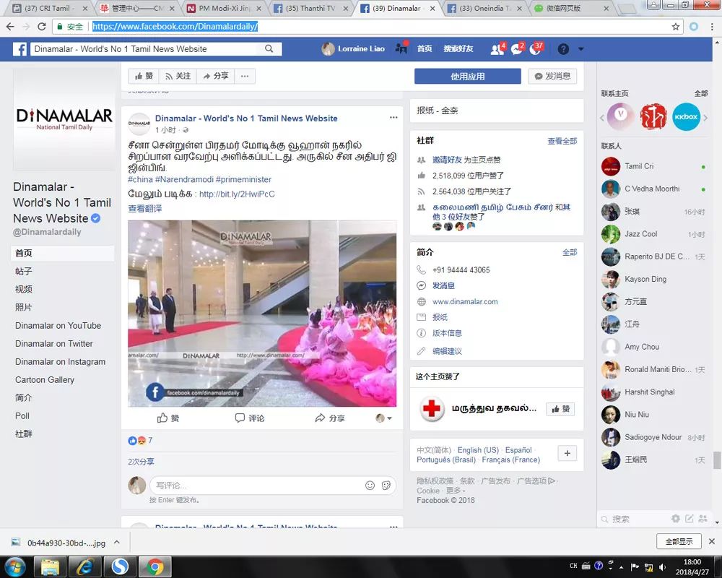Viewport: 722px width, 578px height.
Task: Click 编辑建议 edit suggestion link
Action: [x=447, y=351]
